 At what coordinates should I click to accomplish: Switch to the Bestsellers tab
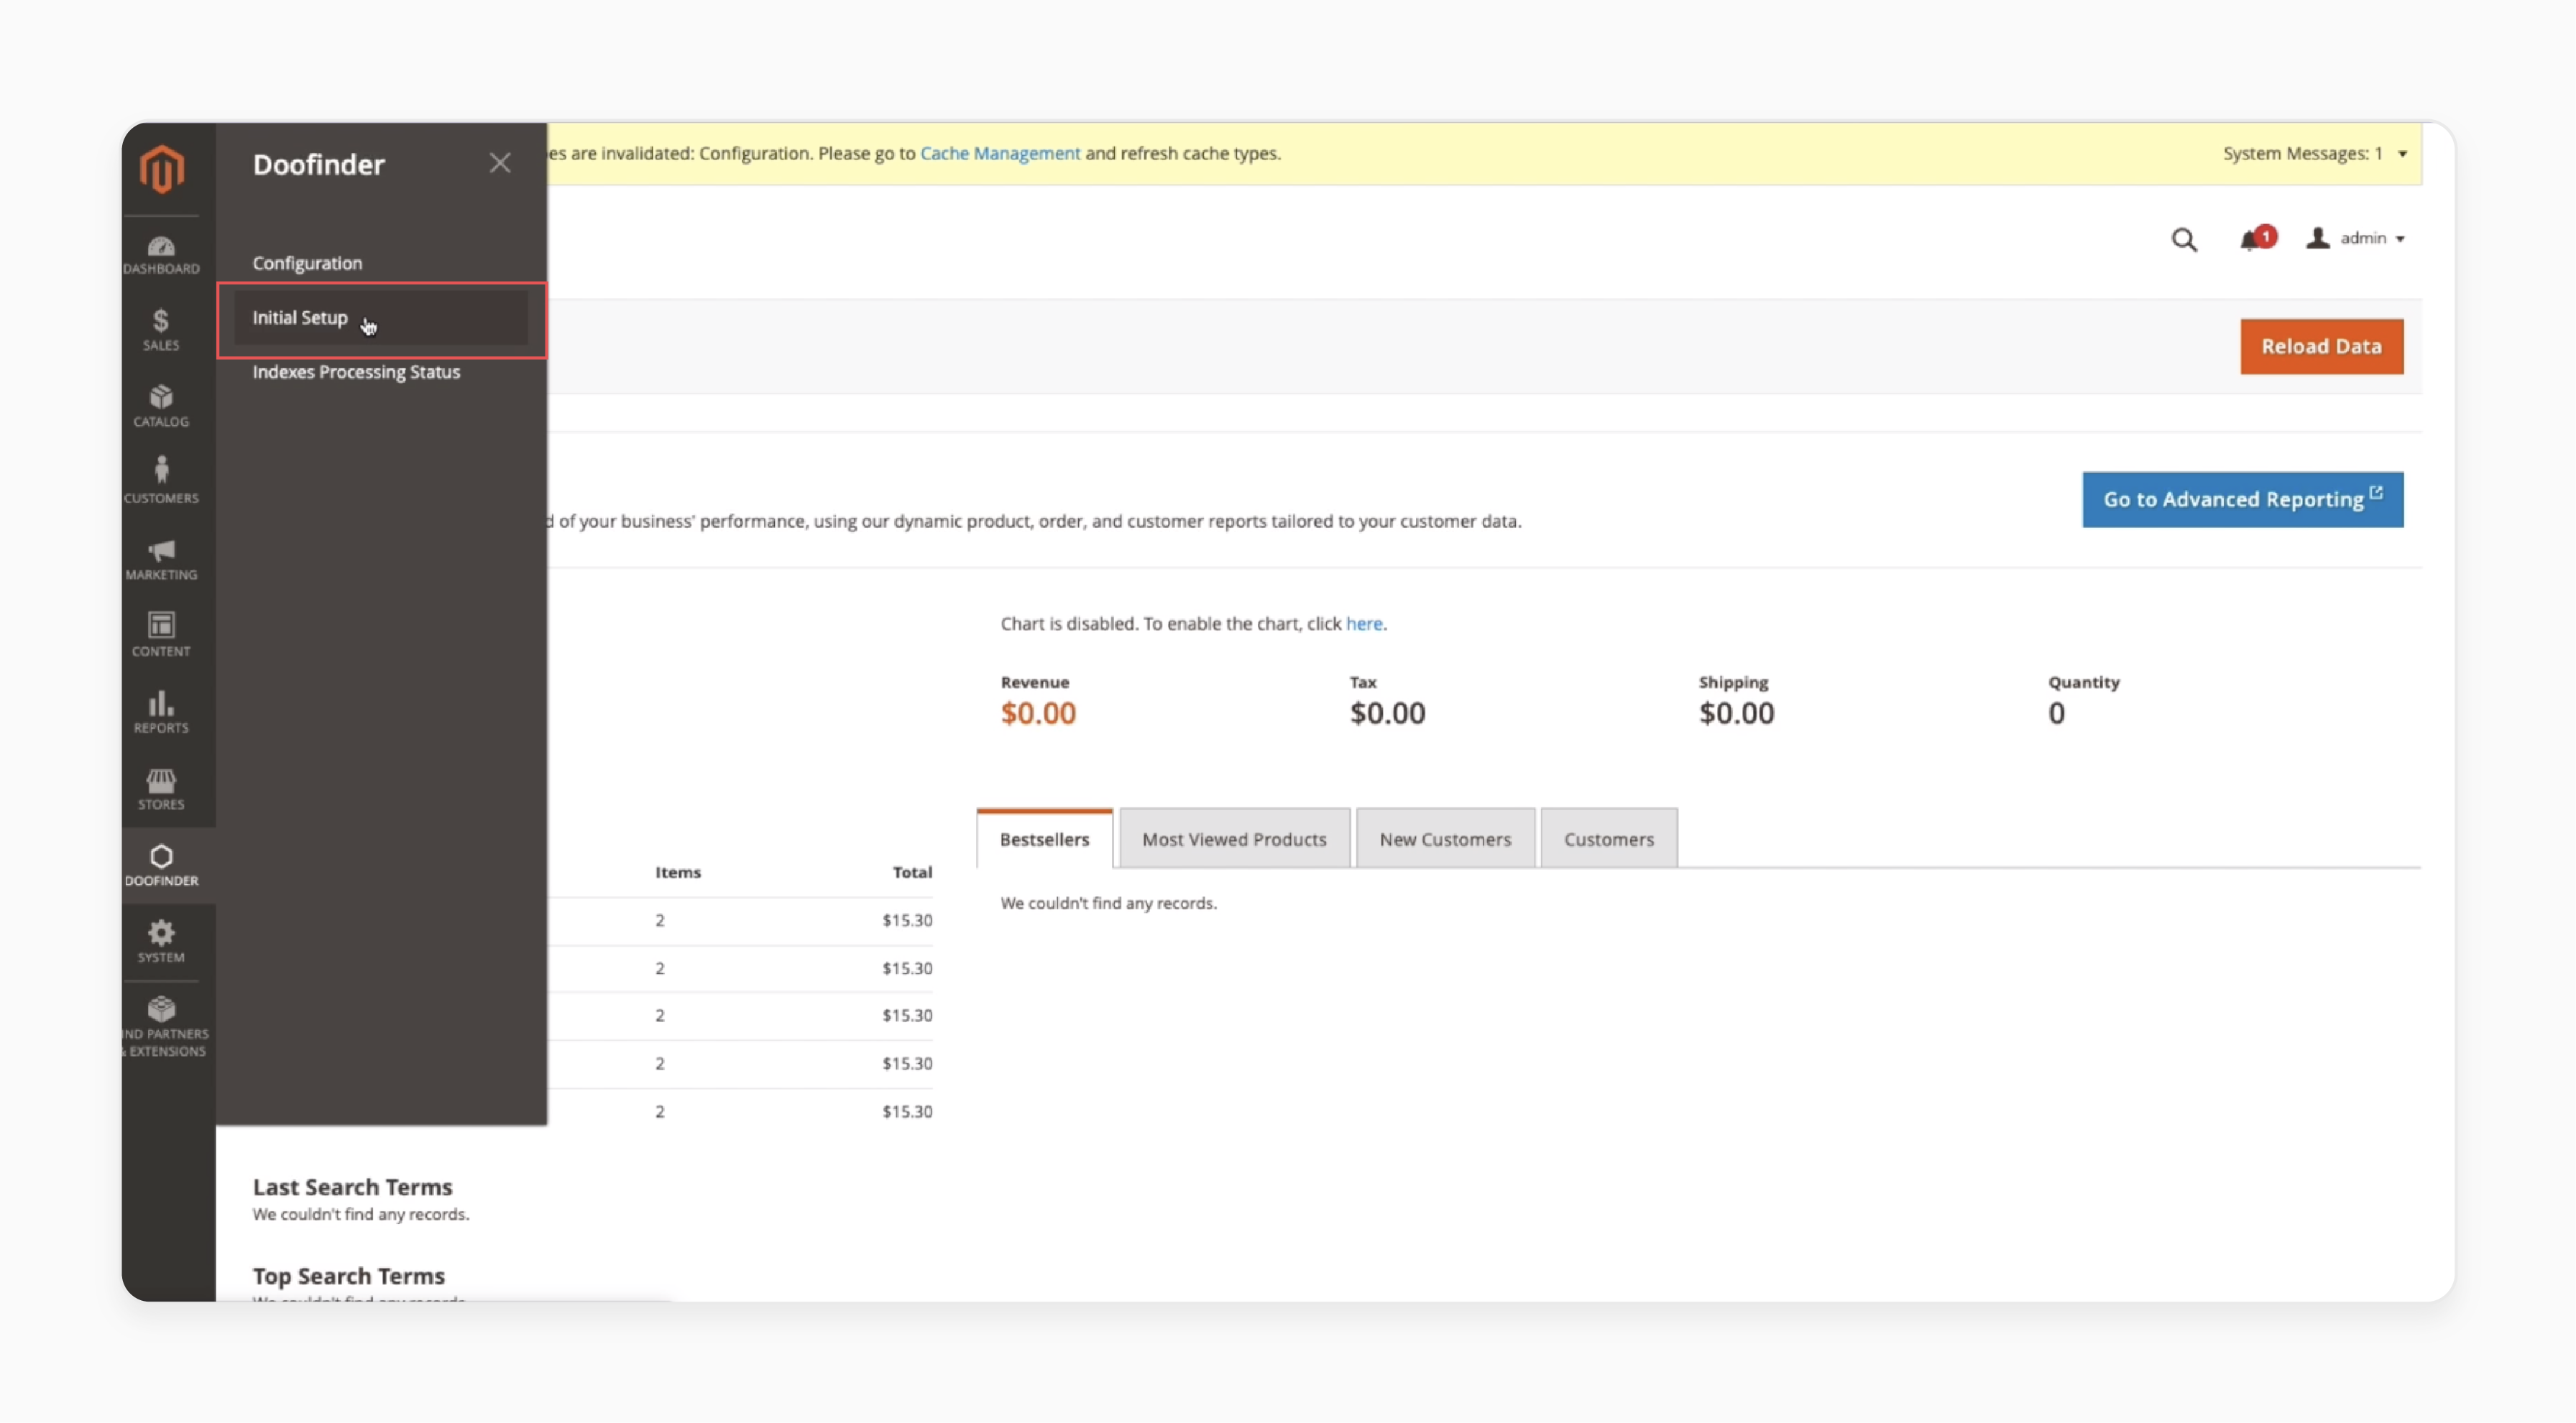(1044, 840)
